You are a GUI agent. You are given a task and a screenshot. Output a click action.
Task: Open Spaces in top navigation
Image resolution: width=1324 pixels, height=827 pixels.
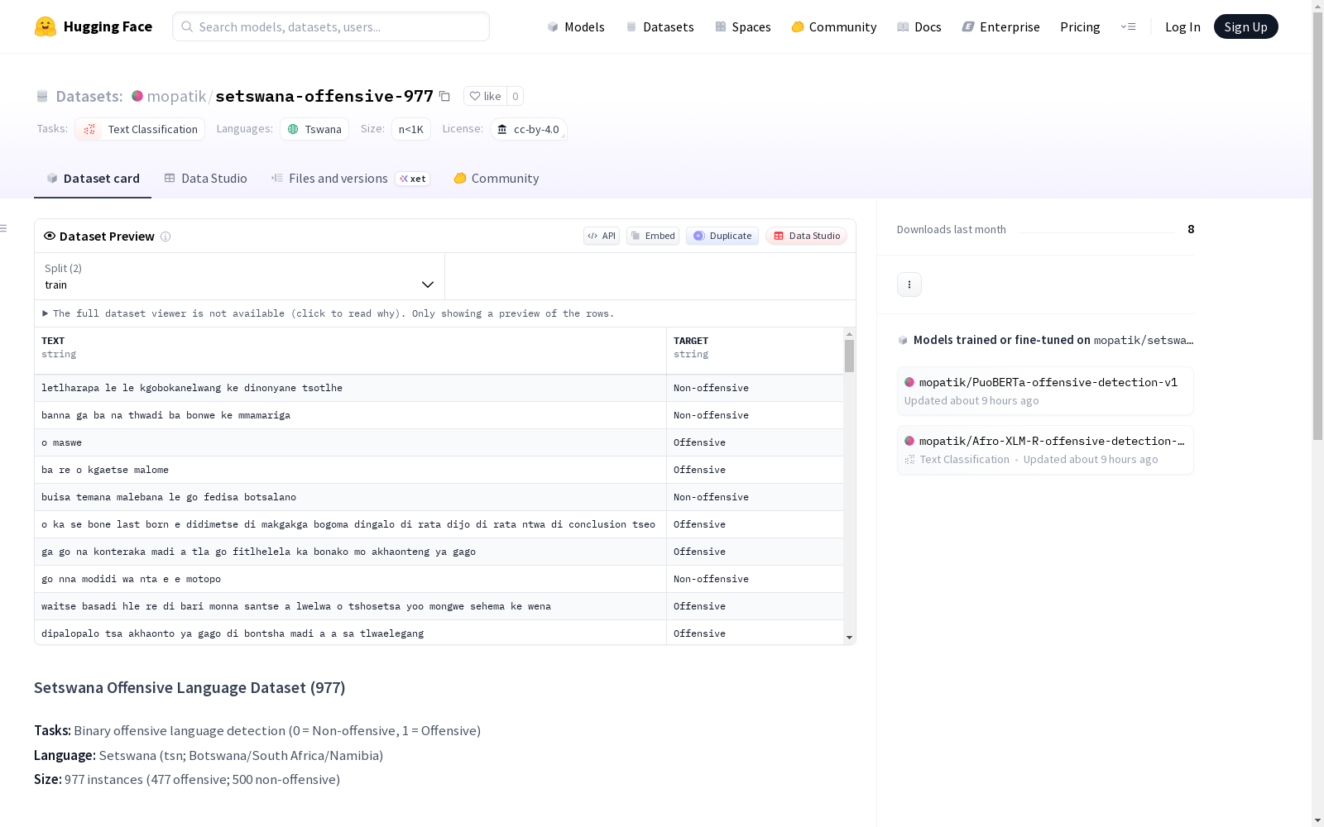pos(743,26)
